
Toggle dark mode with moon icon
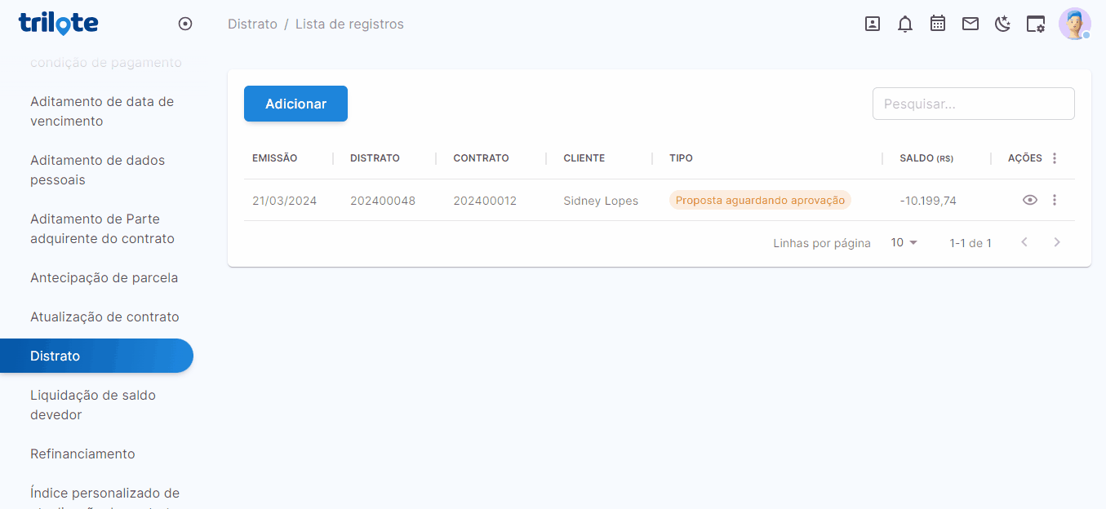[1003, 24]
